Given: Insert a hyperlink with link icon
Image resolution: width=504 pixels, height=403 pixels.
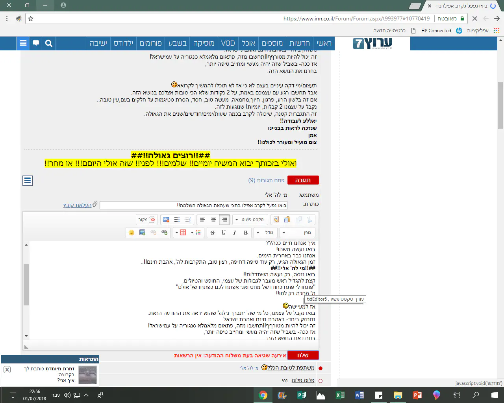Looking at the screenshot, I should tap(165, 233).
